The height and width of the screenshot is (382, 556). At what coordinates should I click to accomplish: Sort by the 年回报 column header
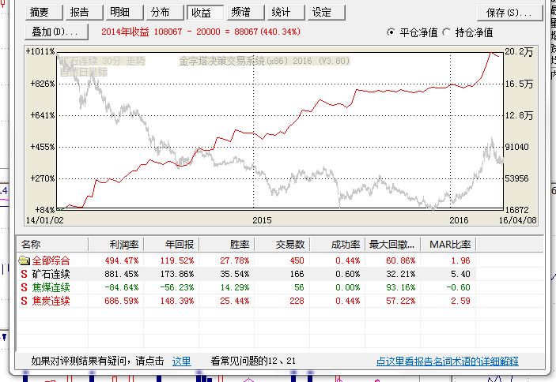[x=172, y=245]
